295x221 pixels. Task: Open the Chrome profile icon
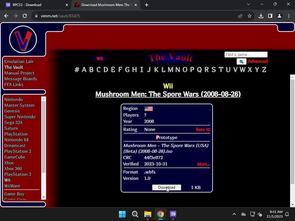click(x=279, y=16)
